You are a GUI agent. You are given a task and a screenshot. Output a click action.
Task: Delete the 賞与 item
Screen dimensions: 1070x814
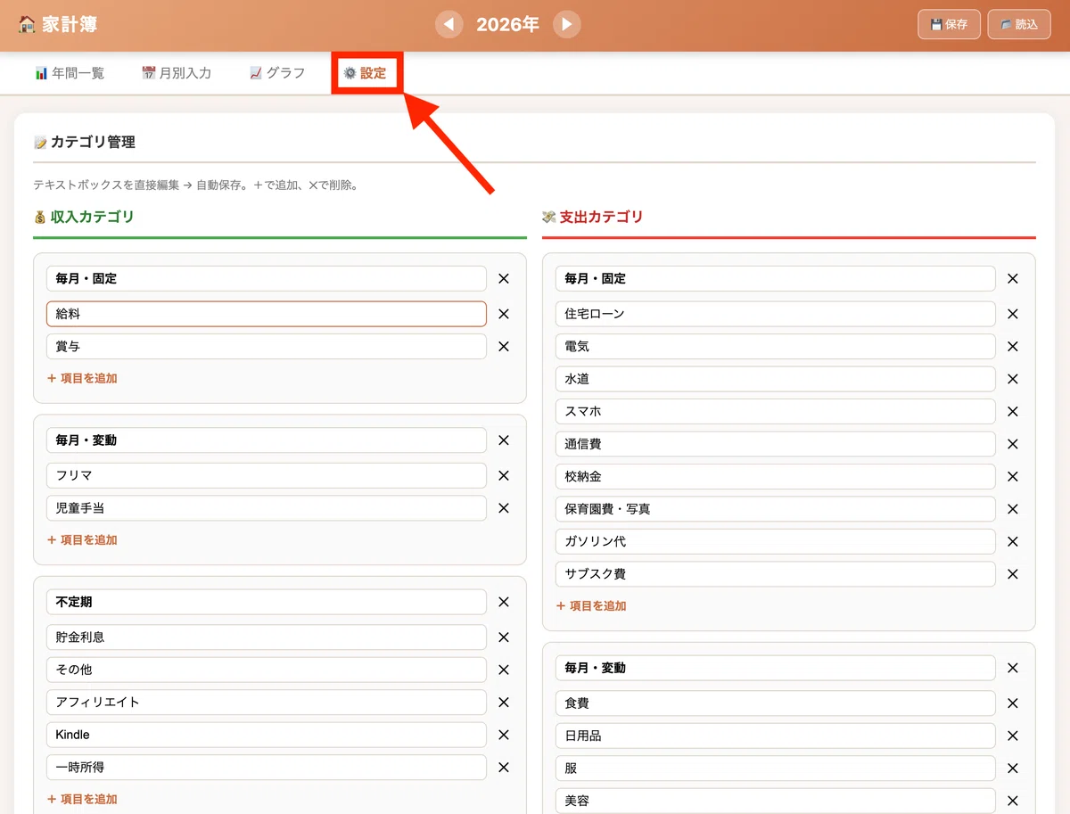click(x=504, y=347)
